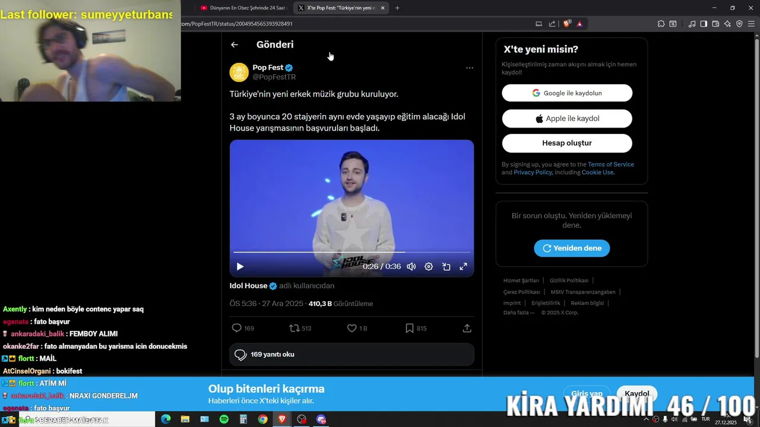760x427 pixels.
Task: Show hidden system tray icons chevron
Action: [x=647, y=419]
